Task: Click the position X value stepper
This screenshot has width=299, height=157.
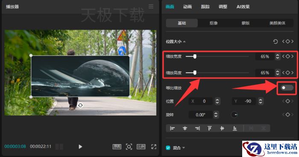Action: 217,101
